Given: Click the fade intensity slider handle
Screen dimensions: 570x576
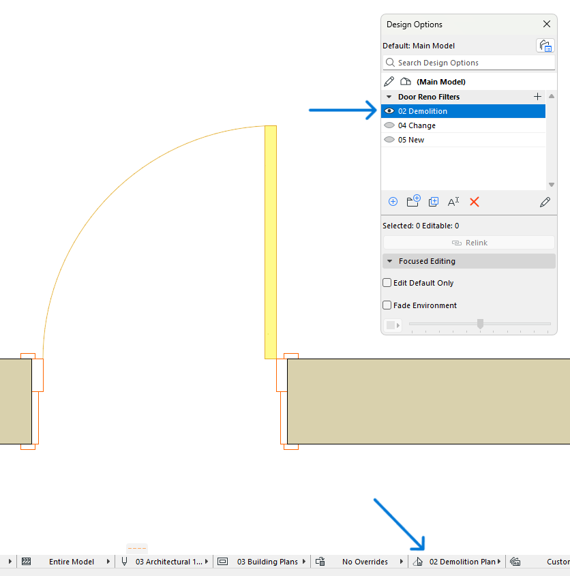Looking at the screenshot, I should coord(480,324).
